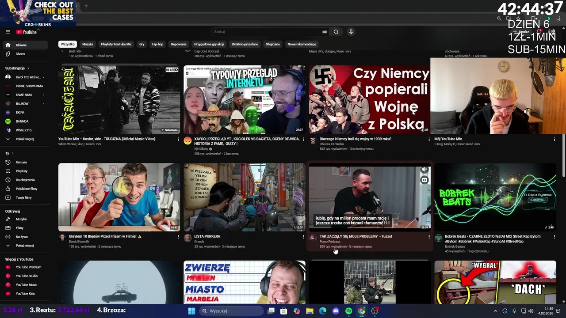Open YouTube Premium link
566x318 pixels.
[x=26, y=267]
